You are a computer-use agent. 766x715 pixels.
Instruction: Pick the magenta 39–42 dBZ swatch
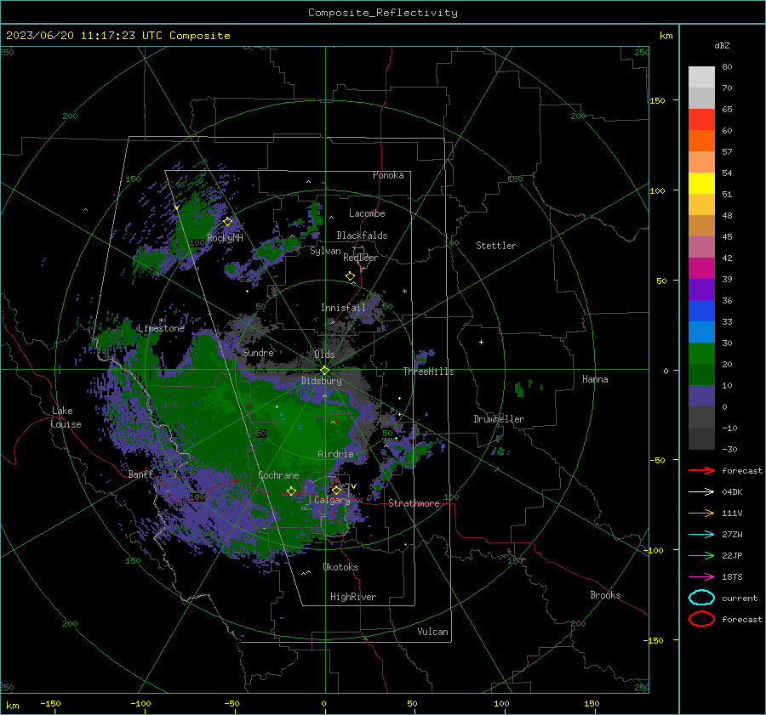pos(701,268)
